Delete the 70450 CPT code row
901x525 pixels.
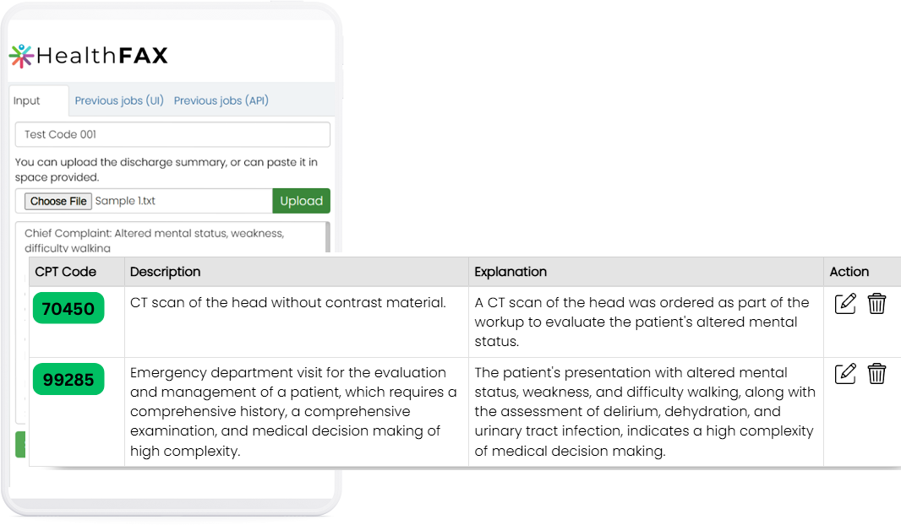point(876,304)
